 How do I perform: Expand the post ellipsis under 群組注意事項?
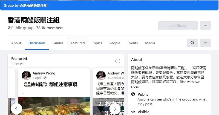click(x=23, y=93)
